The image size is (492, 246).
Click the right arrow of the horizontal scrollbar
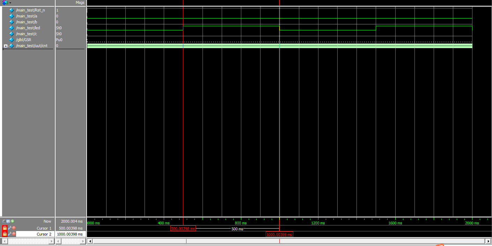[x=489, y=240]
